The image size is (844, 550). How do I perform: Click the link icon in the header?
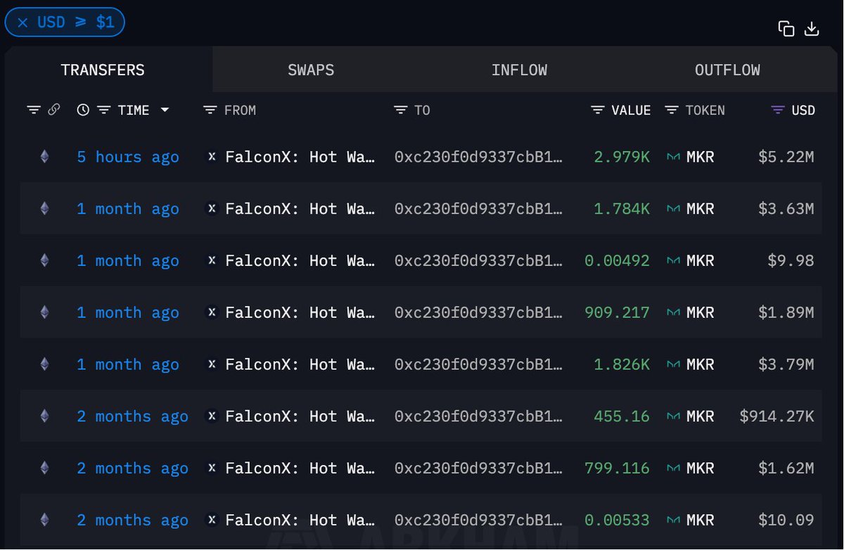(53, 110)
